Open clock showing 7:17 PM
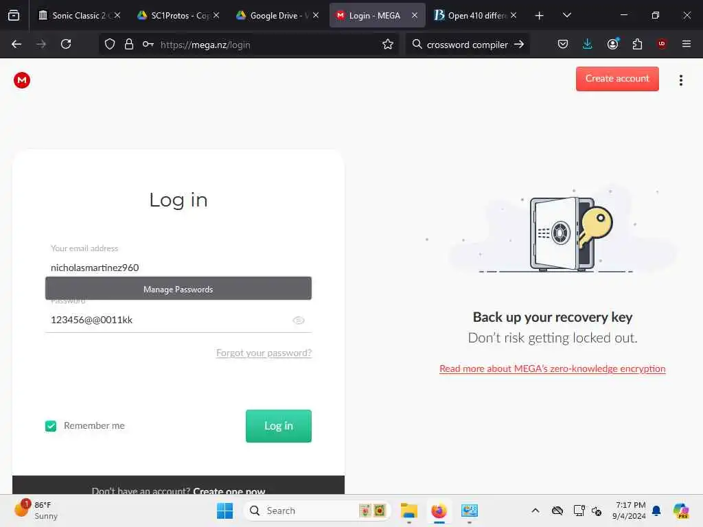 (x=630, y=511)
